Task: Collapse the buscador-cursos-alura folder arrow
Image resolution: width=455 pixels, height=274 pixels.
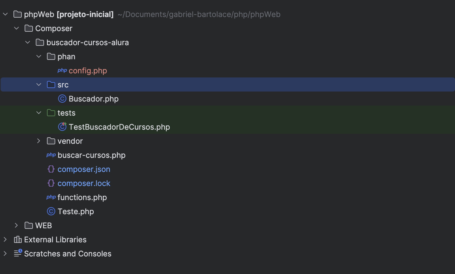Action: point(28,42)
